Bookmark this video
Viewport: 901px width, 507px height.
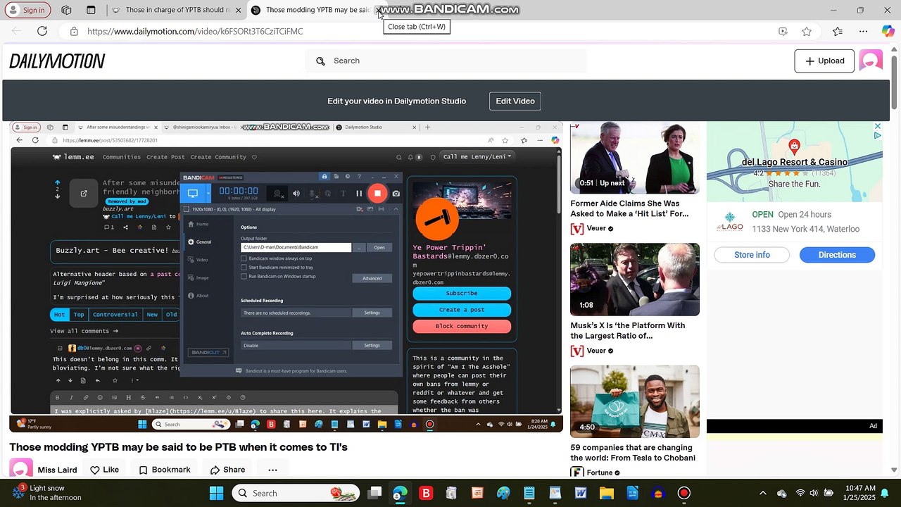pyautogui.click(x=164, y=470)
